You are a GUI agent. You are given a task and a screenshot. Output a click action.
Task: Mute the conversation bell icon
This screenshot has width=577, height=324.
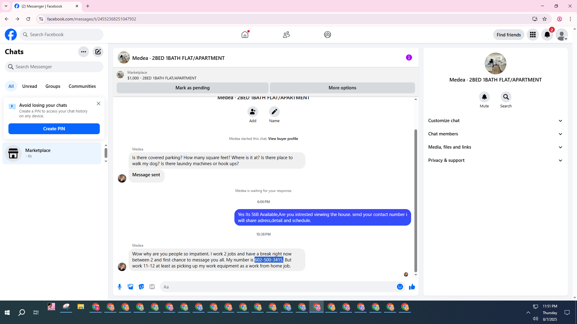[484, 97]
